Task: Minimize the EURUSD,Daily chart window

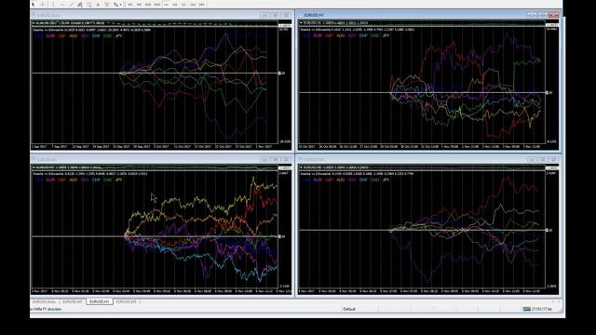Action: [x=264, y=15]
